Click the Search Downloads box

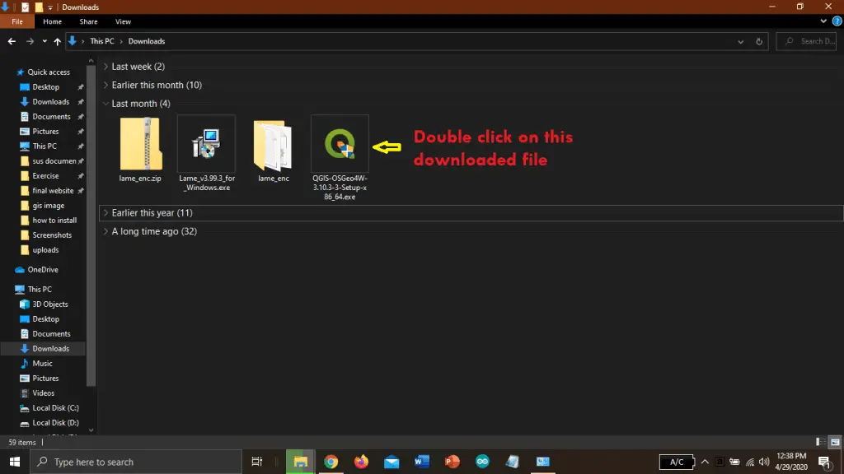pyautogui.click(x=806, y=41)
